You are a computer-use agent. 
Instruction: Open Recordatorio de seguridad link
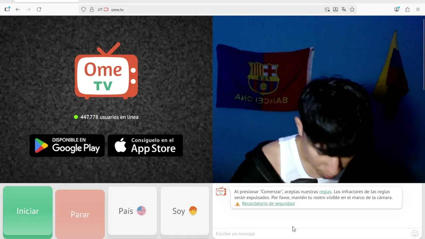[x=268, y=203]
